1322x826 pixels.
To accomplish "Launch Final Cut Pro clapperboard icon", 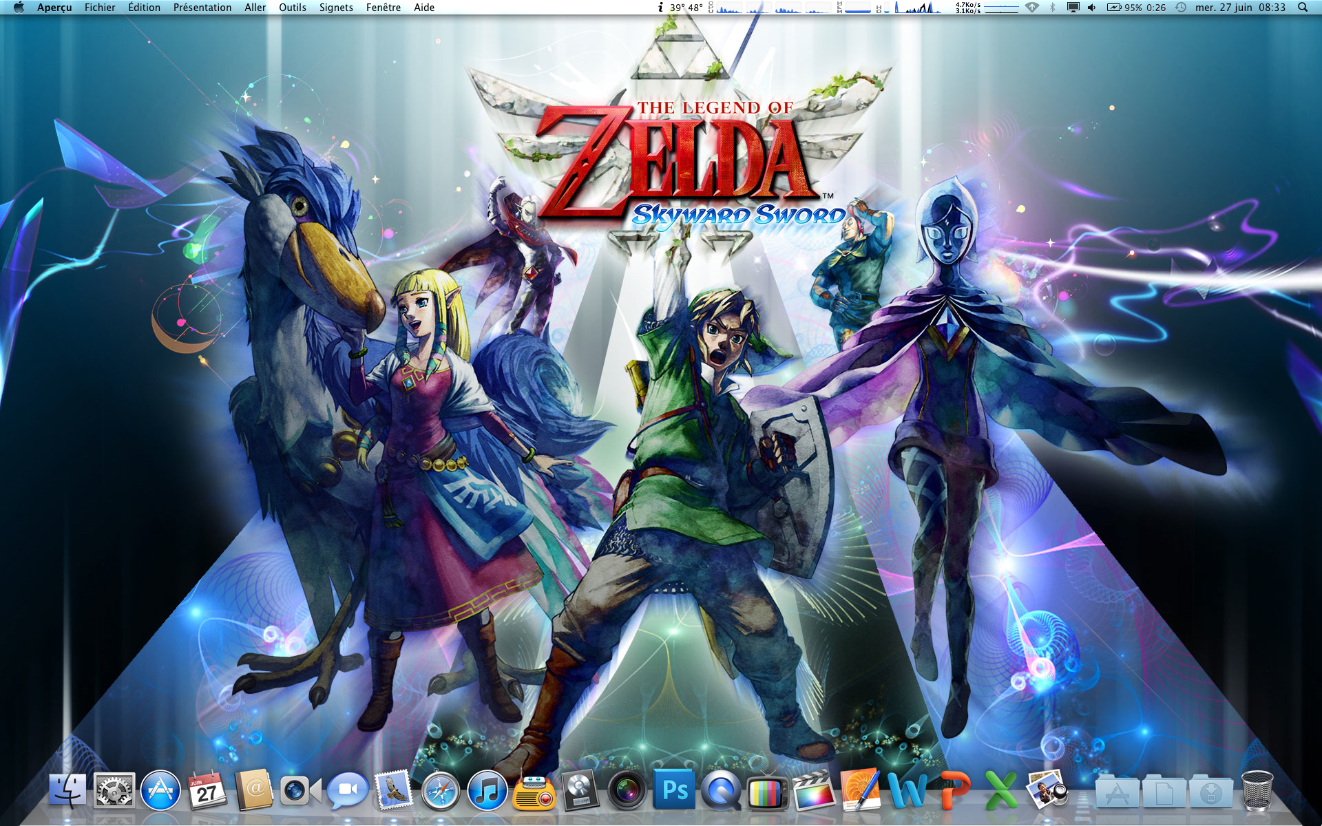I will pyautogui.click(x=814, y=790).
